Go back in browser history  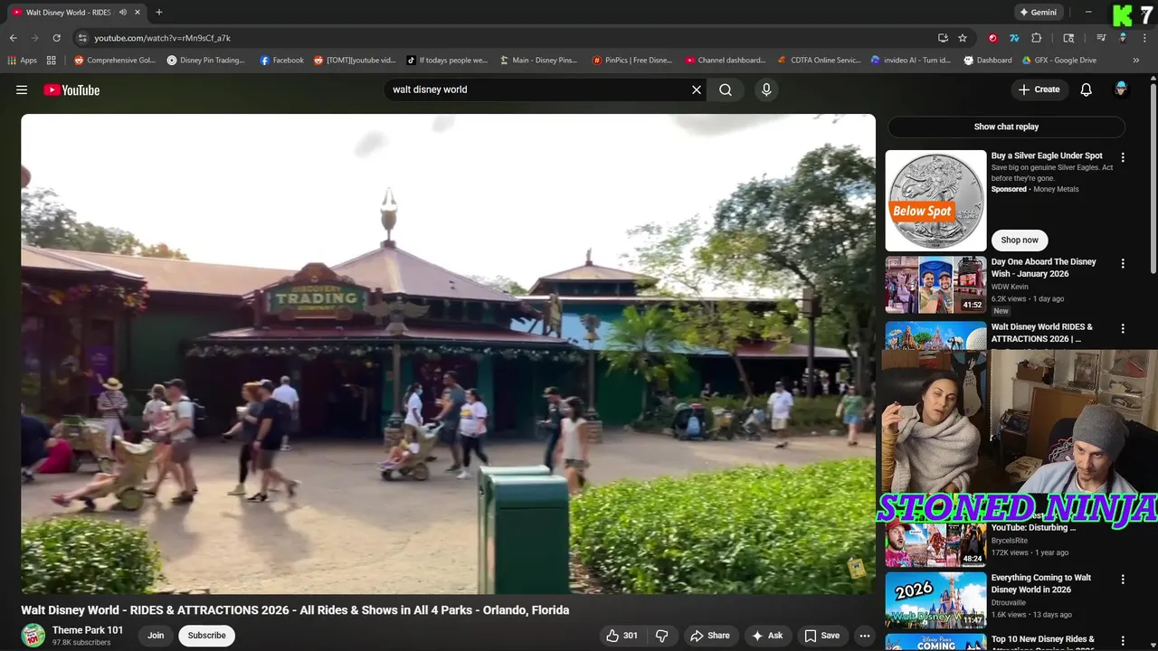point(13,38)
